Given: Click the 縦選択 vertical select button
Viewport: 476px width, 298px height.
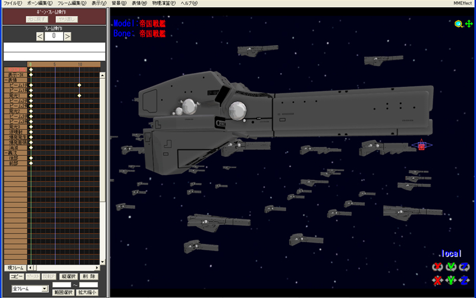Looking at the screenshot, I should coord(68,277).
